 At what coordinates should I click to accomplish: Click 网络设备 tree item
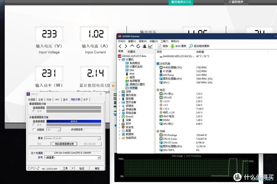(x=129, y=113)
